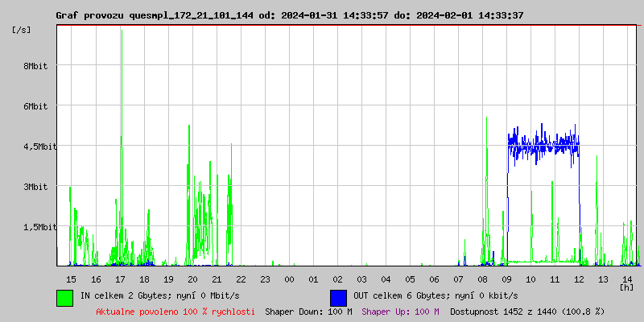Click the 1,5Mbit y-axis label
This screenshot has width=644, height=322.
[39, 227]
